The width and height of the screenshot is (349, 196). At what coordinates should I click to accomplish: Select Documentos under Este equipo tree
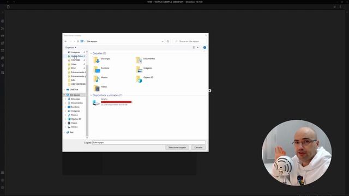[x=77, y=103]
